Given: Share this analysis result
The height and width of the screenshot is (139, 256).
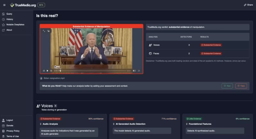Looking at the screenshot, I should [248, 5].
